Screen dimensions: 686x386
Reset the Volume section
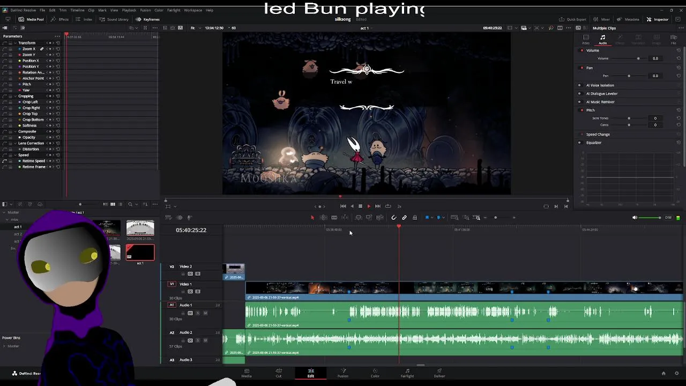point(679,50)
